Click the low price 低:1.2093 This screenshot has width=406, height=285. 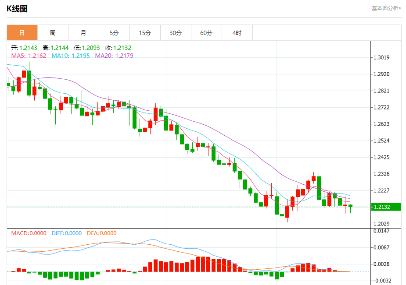coord(87,48)
